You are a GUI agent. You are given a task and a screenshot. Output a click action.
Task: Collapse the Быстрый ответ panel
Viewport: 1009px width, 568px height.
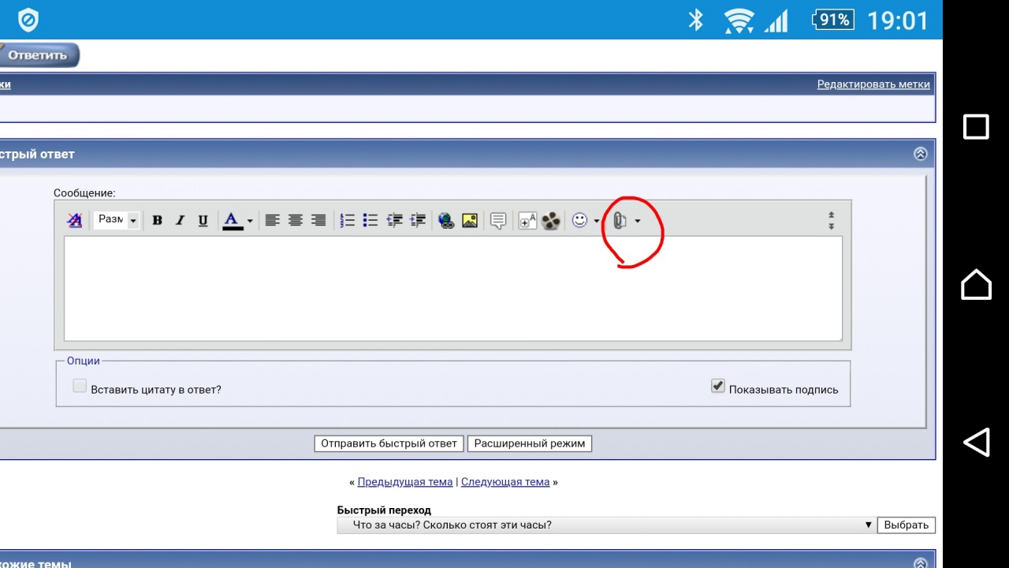click(x=920, y=155)
